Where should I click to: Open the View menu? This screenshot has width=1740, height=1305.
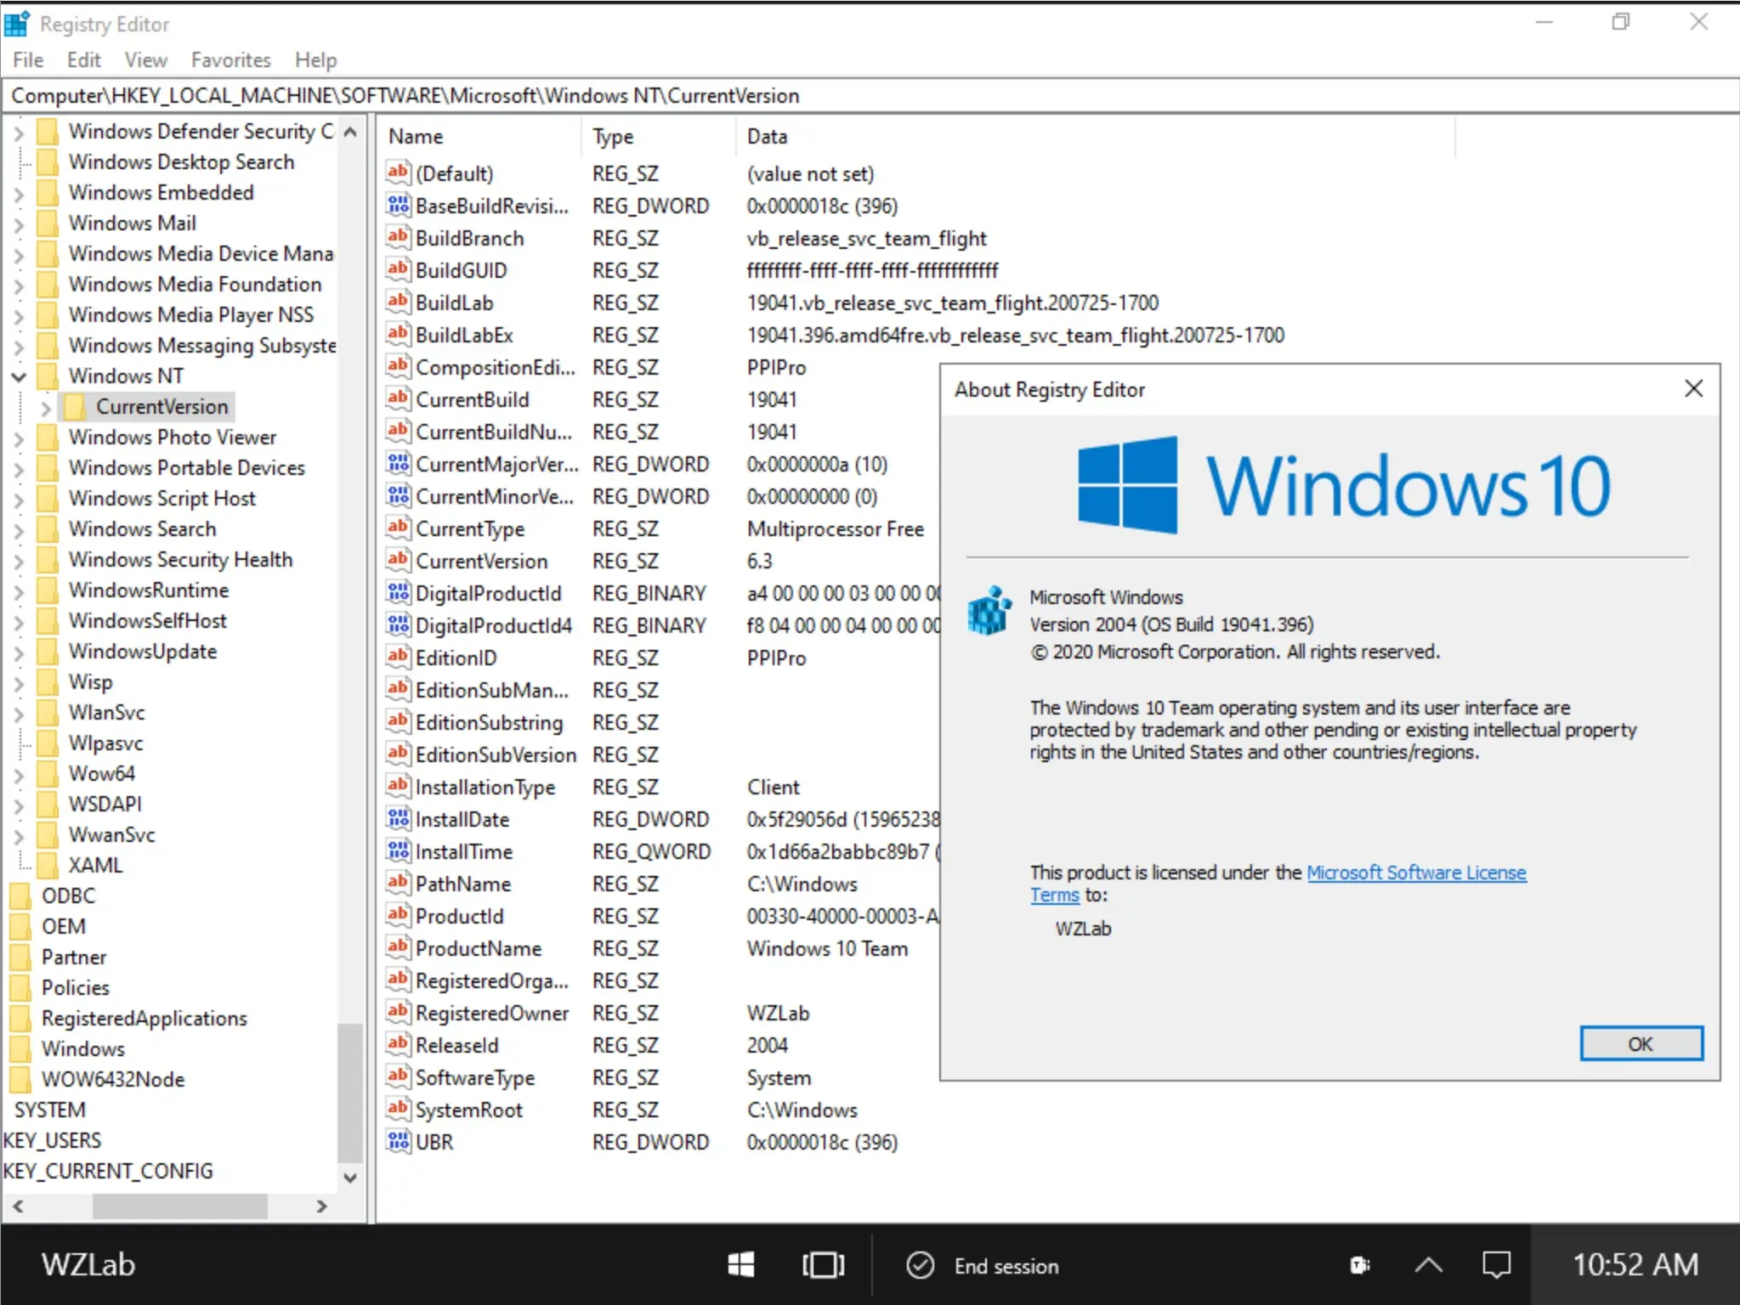[x=145, y=59]
